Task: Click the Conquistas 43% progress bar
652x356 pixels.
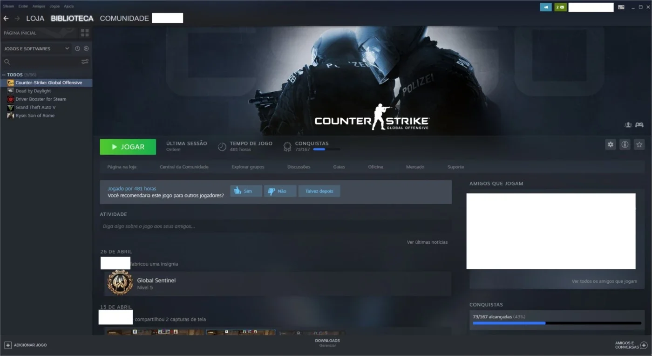Action: [557, 323]
